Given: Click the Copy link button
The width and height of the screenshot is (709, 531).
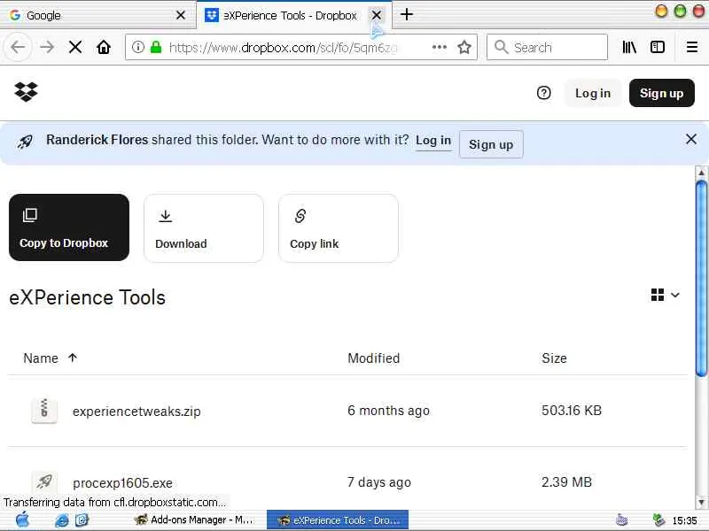Looking at the screenshot, I should (339, 228).
